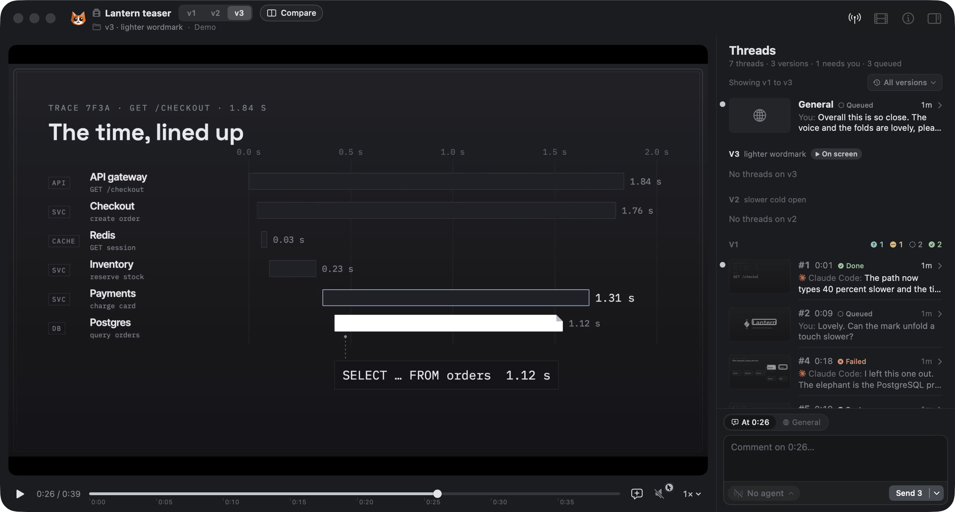Switch to version v2 tab
Image resolution: width=955 pixels, height=512 pixels.
(215, 13)
